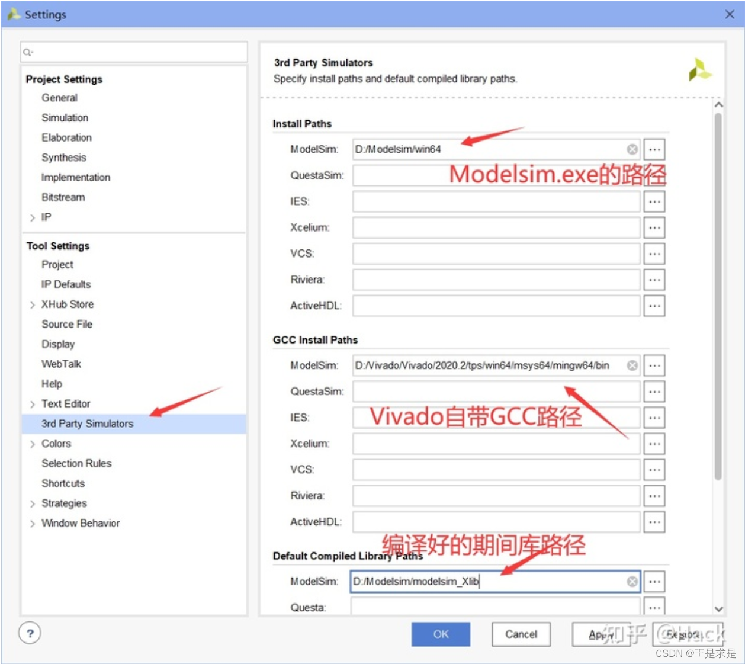Click browse button for Riviera install path
Viewport: 745px width, 664px height.
(x=654, y=280)
